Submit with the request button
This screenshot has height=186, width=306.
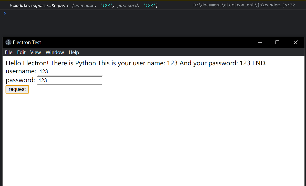tap(17, 89)
